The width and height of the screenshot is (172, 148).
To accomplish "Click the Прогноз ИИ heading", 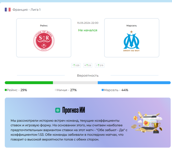I will click(x=74, y=110).
